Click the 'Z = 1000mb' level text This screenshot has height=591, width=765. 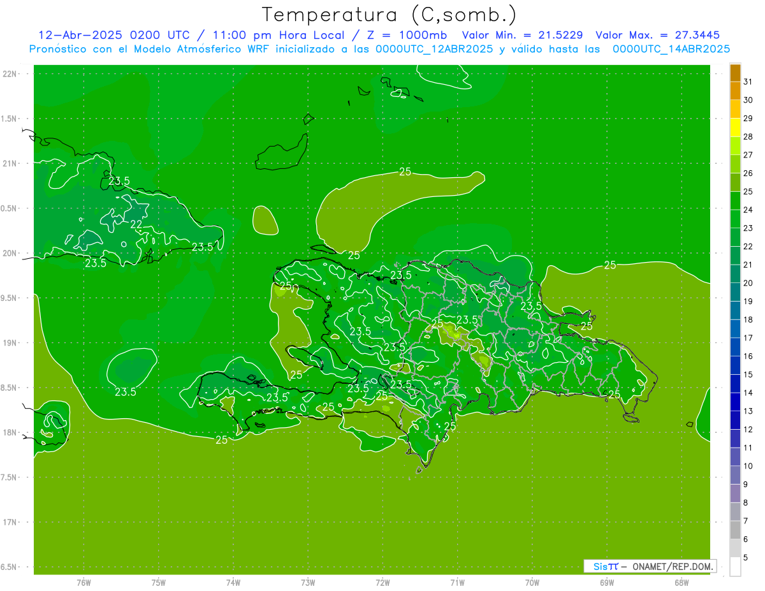point(405,35)
